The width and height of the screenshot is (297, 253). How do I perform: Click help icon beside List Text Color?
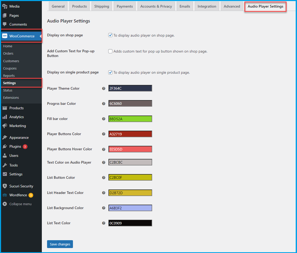104,223
